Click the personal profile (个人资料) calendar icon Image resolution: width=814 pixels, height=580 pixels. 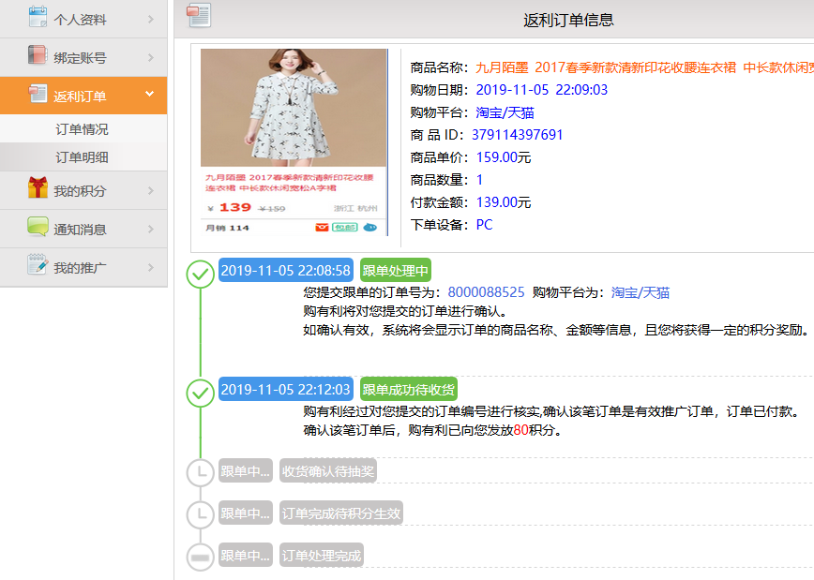(x=38, y=17)
